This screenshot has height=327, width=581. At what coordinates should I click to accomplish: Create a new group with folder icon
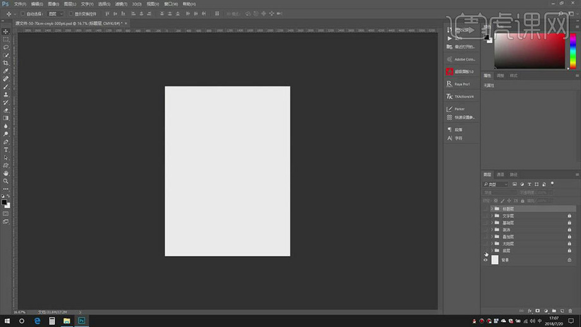pyautogui.click(x=554, y=311)
